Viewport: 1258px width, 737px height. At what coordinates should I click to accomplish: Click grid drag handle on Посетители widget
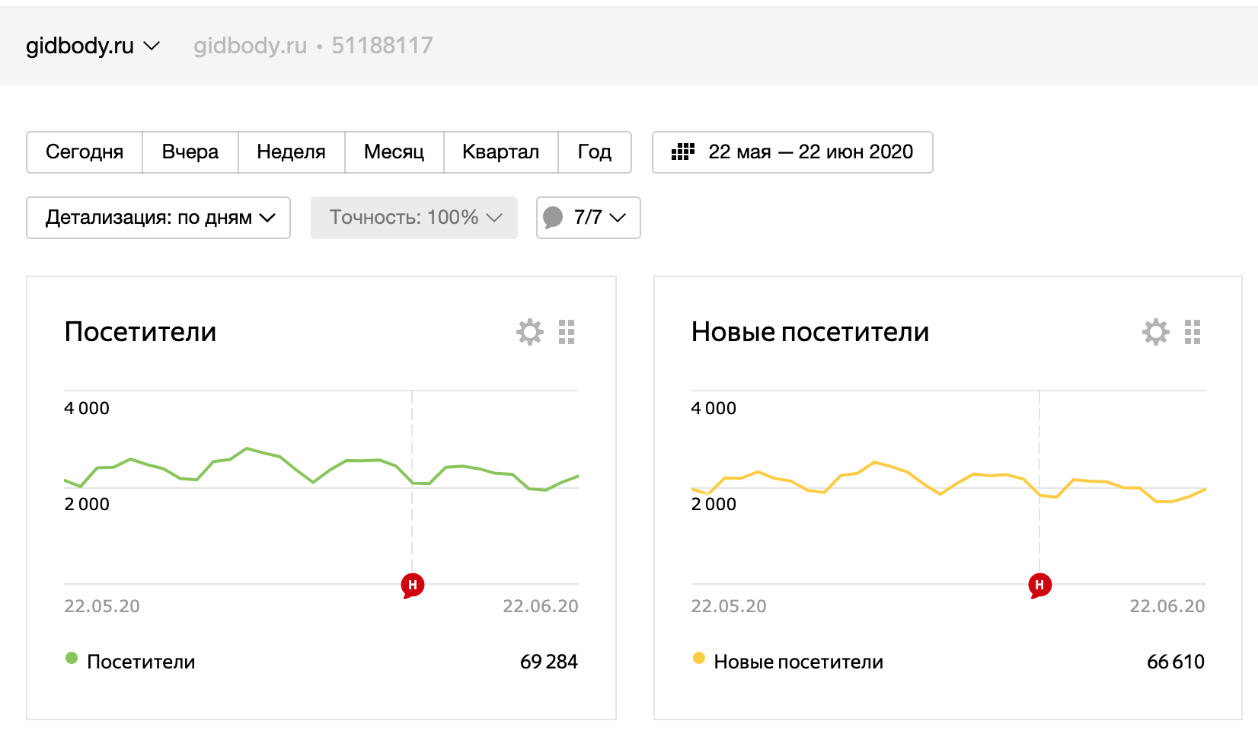point(567,332)
